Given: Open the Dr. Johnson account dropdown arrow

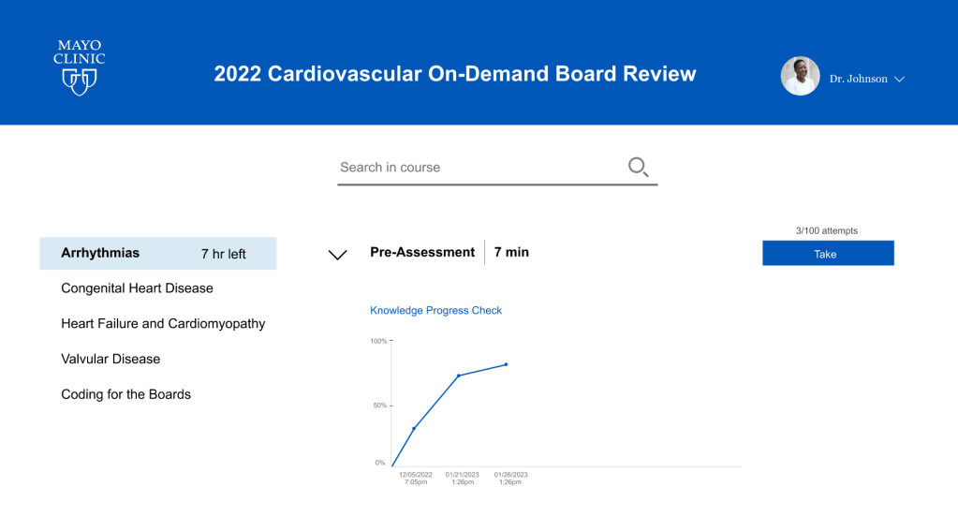Looking at the screenshot, I should 899,80.
